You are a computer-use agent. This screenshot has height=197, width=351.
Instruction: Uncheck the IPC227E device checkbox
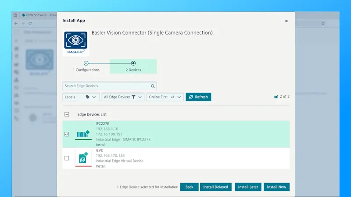pos(67,134)
